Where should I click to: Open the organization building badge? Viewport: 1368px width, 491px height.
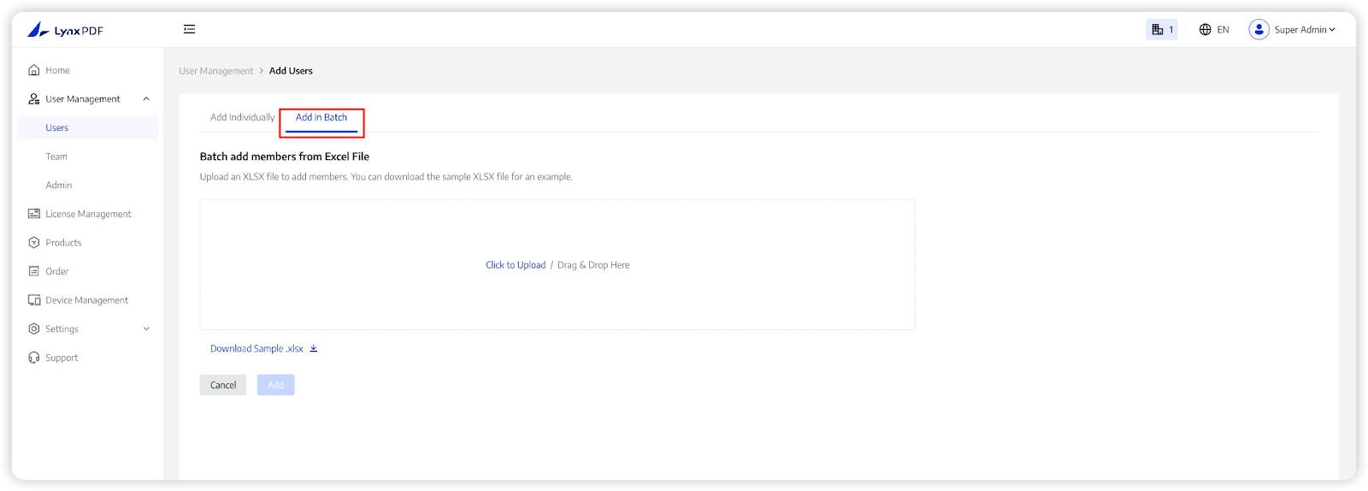[x=1161, y=30]
